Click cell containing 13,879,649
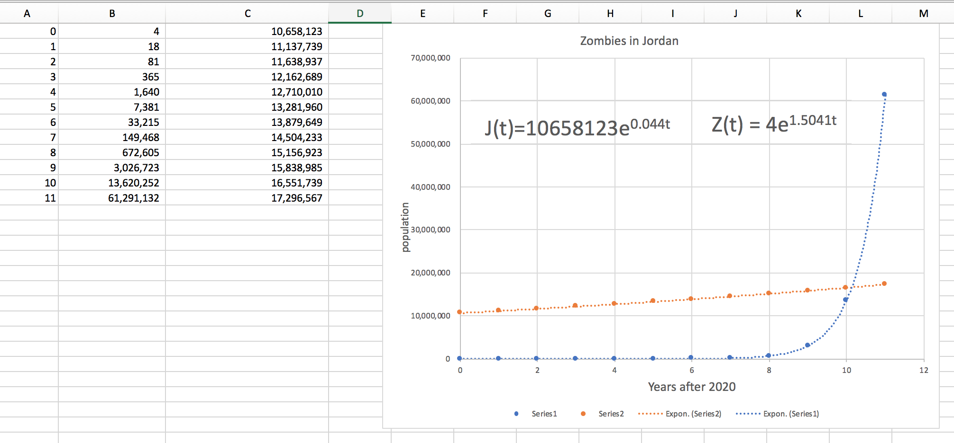954x443 pixels. point(247,122)
